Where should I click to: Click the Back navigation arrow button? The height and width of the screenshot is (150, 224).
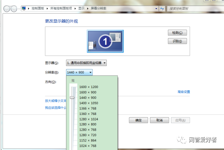click(x=7, y=9)
